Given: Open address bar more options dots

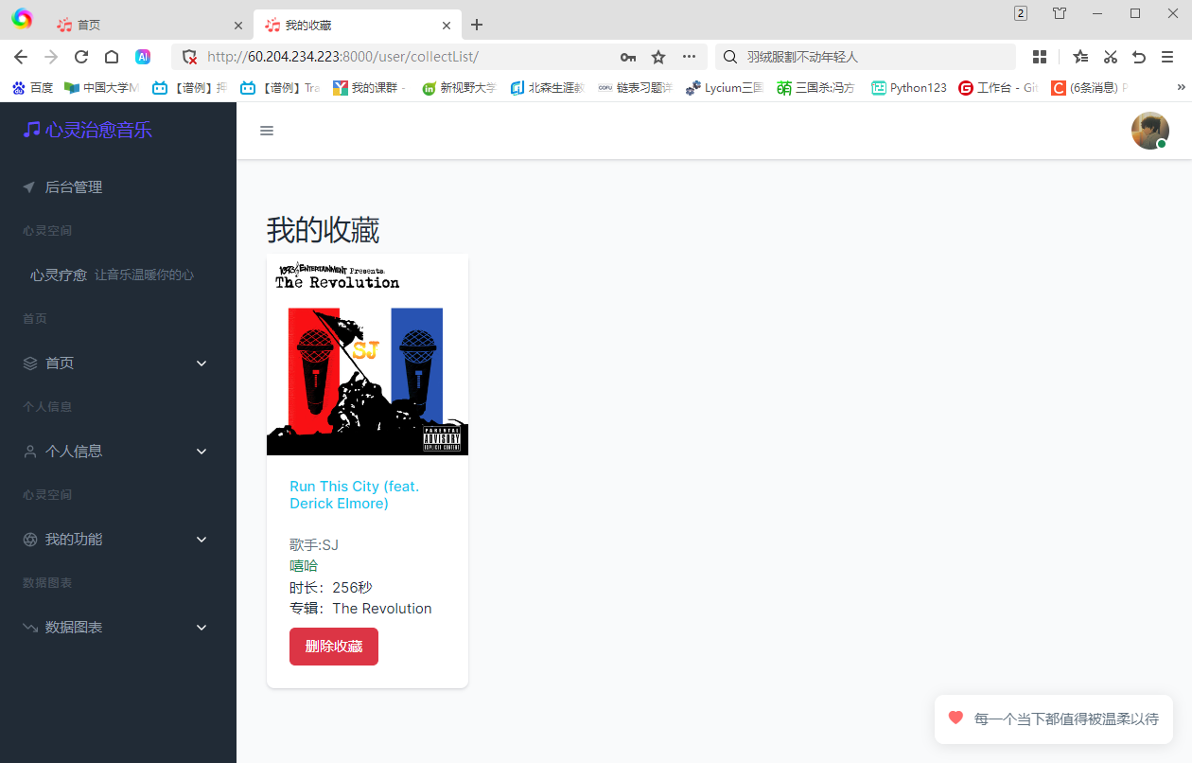Looking at the screenshot, I should pos(689,57).
